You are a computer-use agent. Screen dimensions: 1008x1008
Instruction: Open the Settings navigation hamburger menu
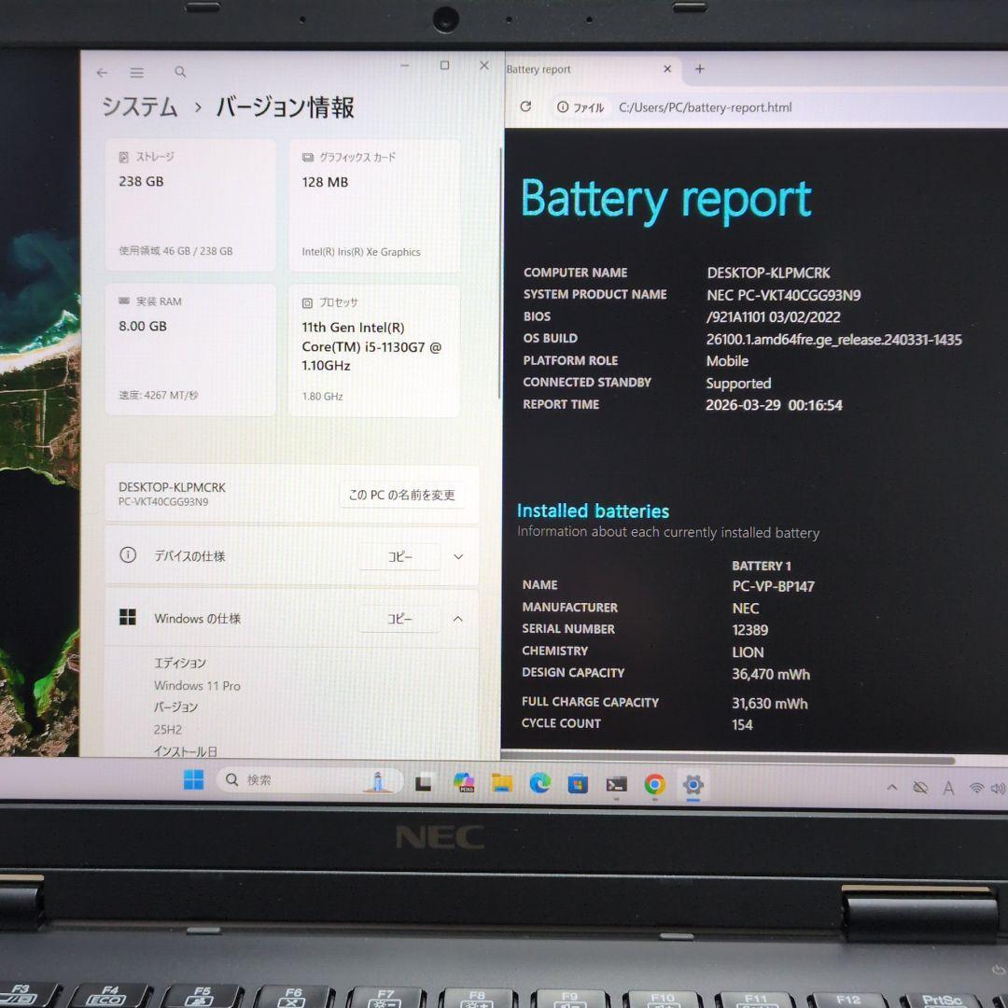tap(137, 73)
